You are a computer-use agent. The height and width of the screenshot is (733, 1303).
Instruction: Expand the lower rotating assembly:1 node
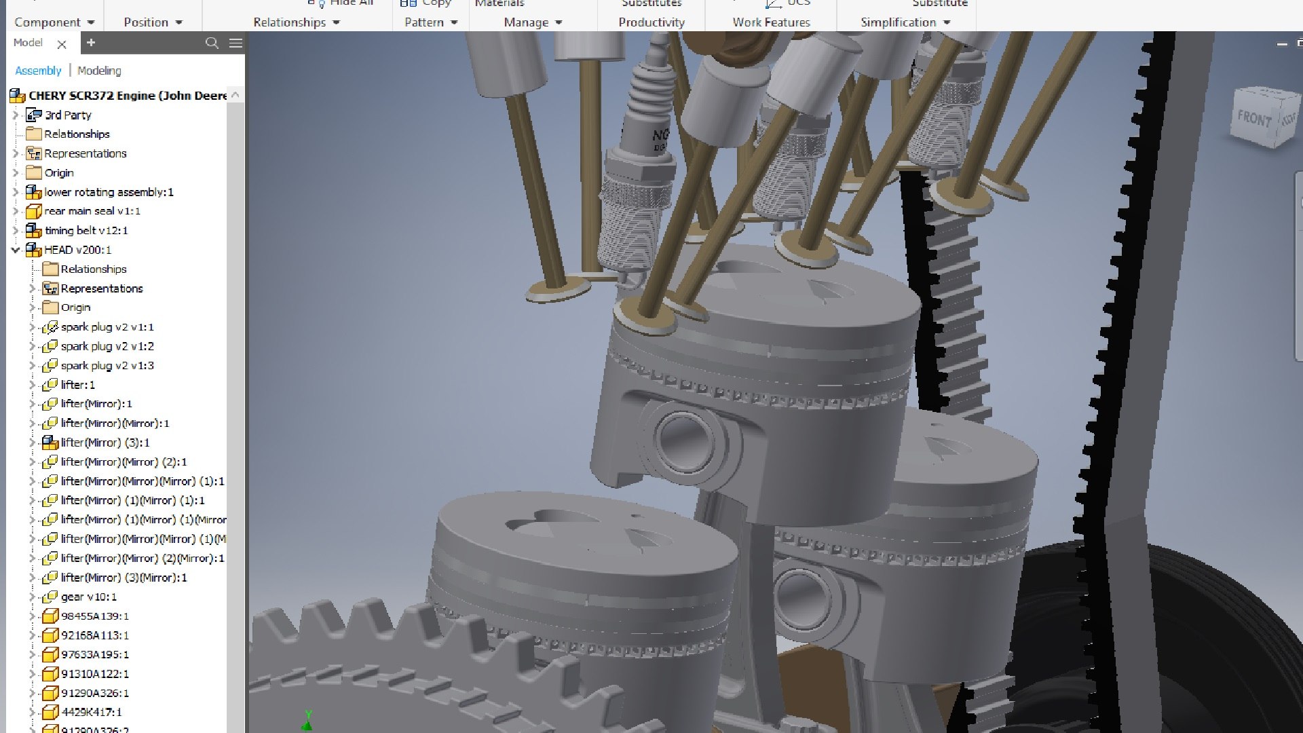pos(16,192)
